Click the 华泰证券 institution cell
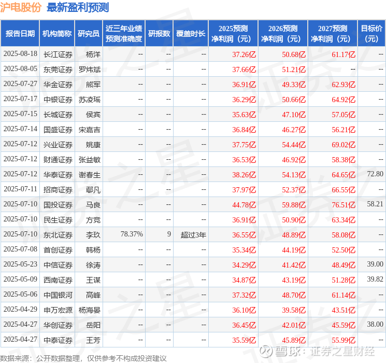The image size is (386, 363). 58,175
